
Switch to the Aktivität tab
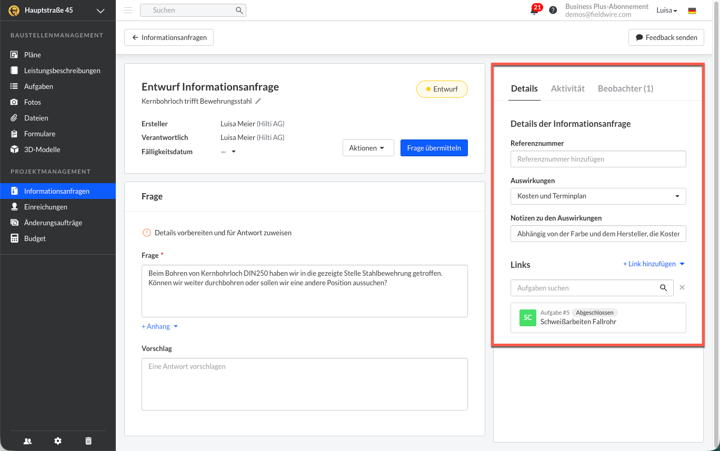pyautogui.click(x=567, y=88)
